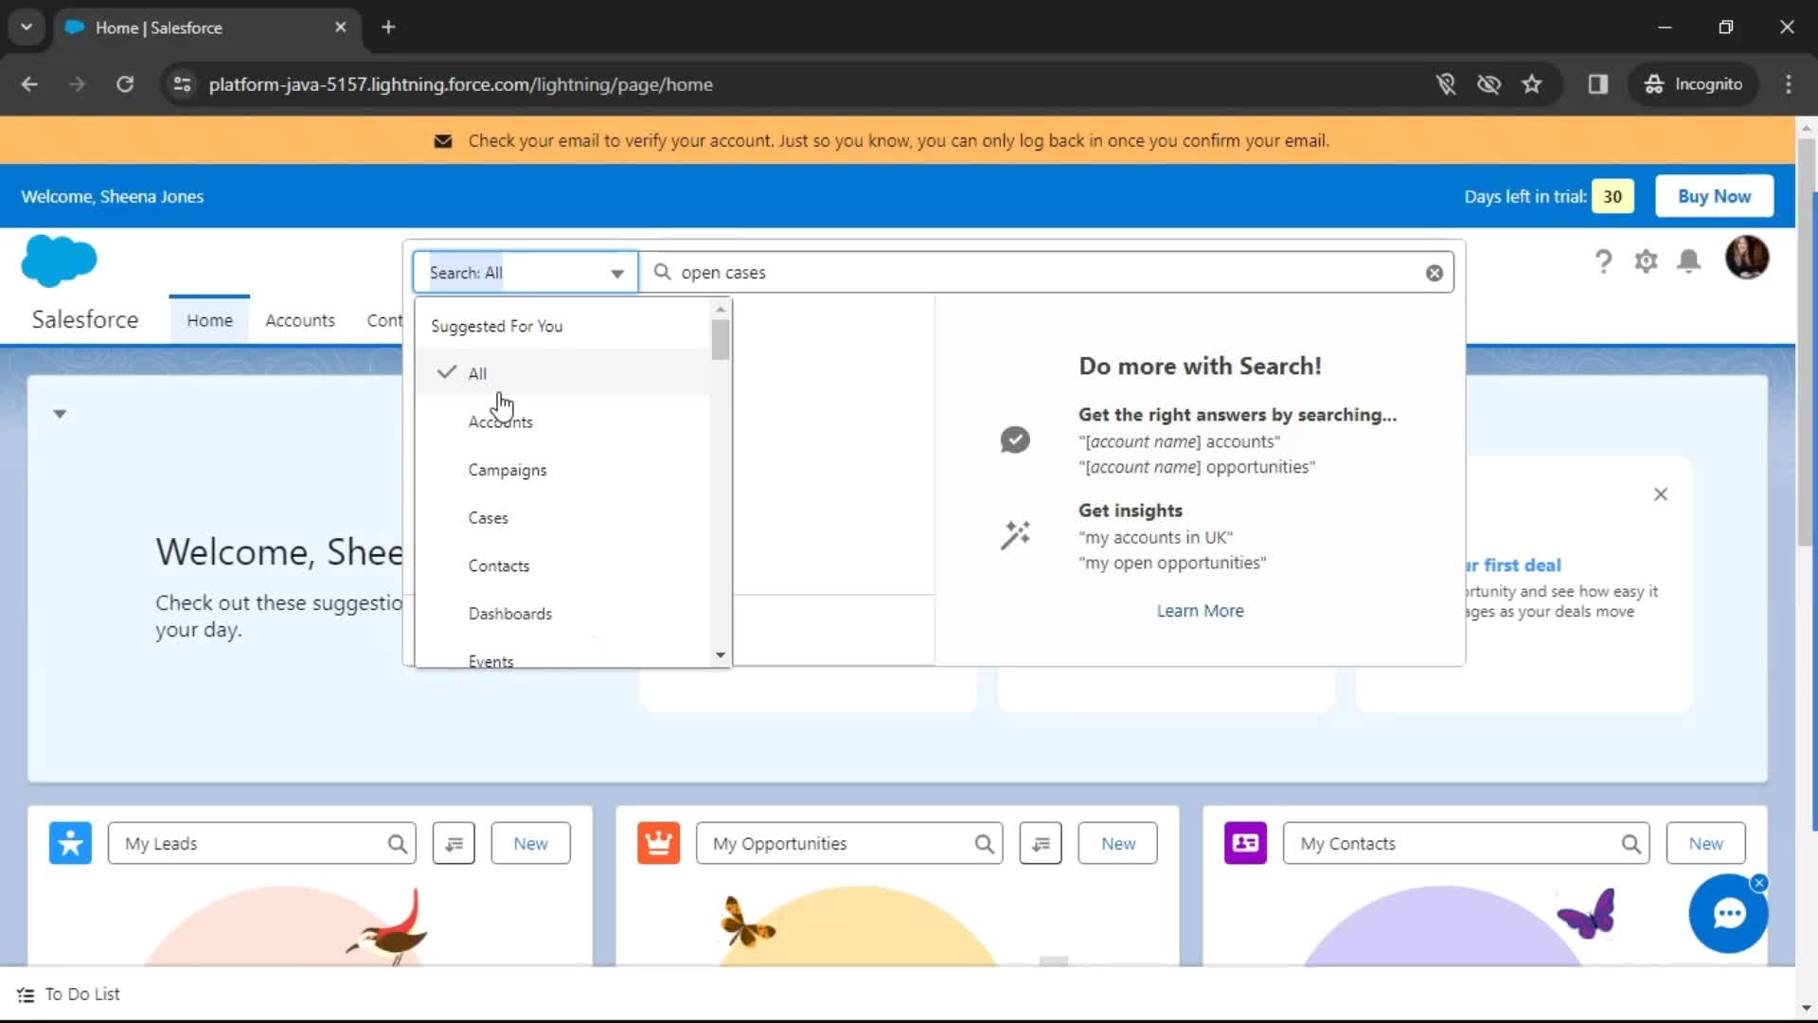The width and height of the screenshot is (1818, 1023).
Task: Open the user profile avatar
Action: (1746, 258)
